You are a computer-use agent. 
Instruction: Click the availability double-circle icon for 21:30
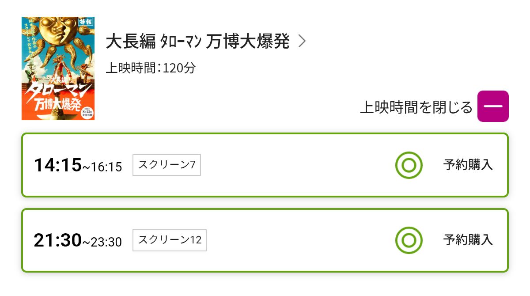[x=409, y=240]
